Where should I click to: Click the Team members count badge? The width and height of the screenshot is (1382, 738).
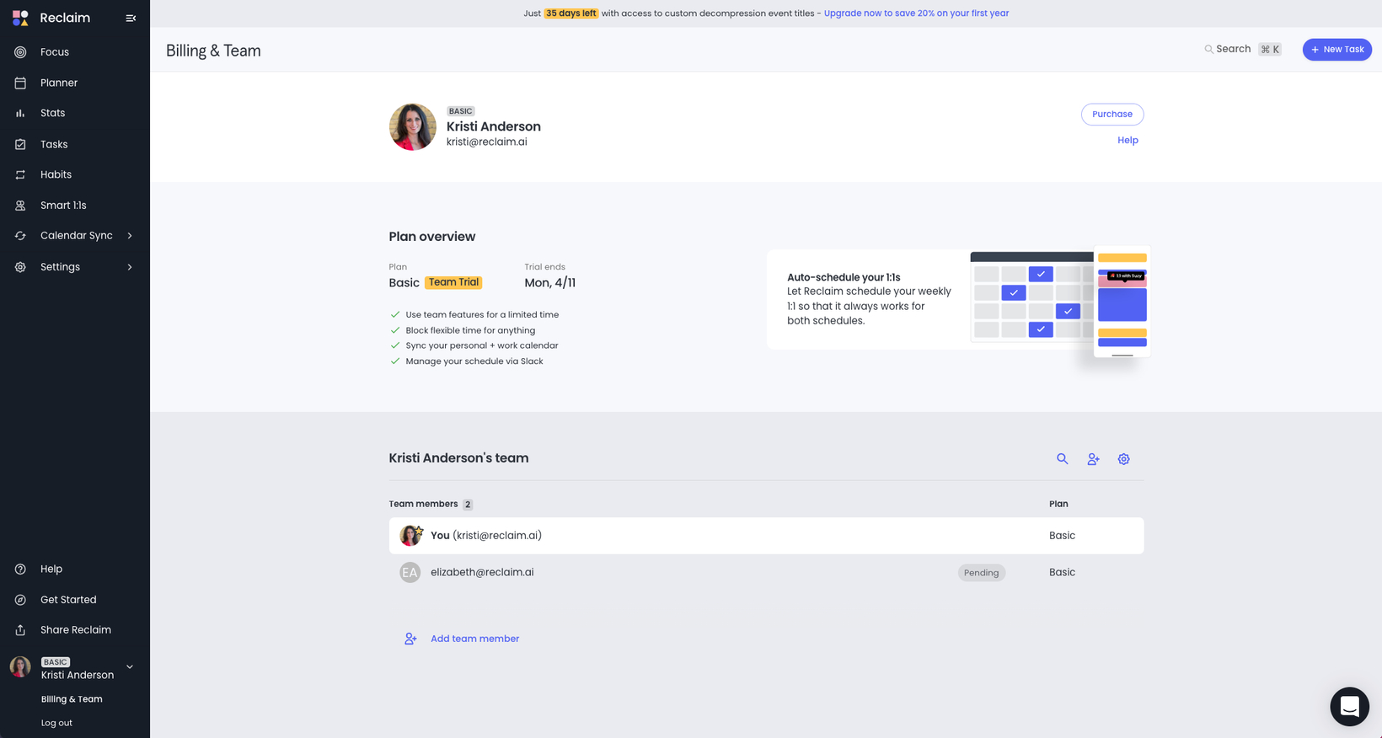coord(468,505)
